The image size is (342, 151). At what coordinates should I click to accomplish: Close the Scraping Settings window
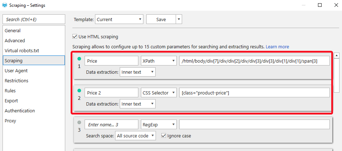click(336, 5)
